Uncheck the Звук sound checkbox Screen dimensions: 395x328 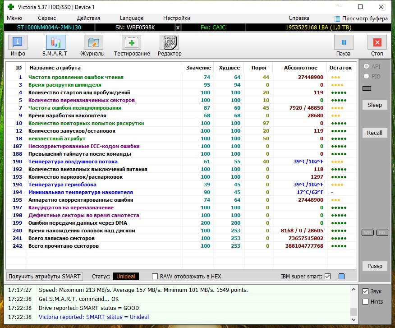[x=366, y=291]
